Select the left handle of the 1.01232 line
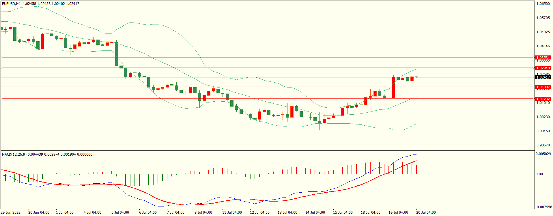Screen dimensions: 553x216 pyautogui.click(x=1, y=99)
